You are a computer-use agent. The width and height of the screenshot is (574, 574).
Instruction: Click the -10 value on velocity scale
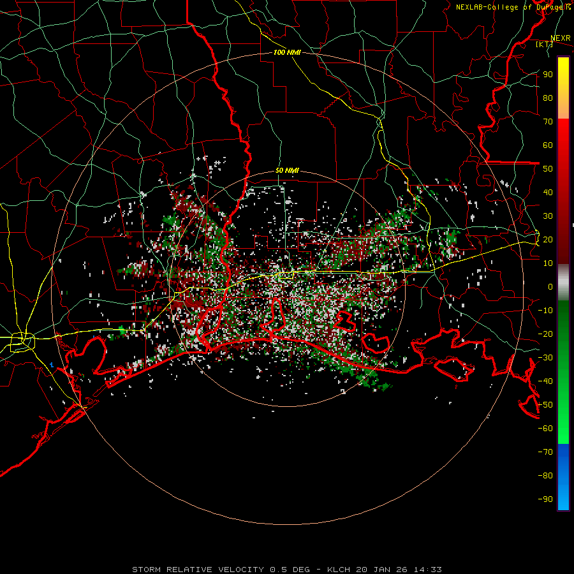pos(545,311)
